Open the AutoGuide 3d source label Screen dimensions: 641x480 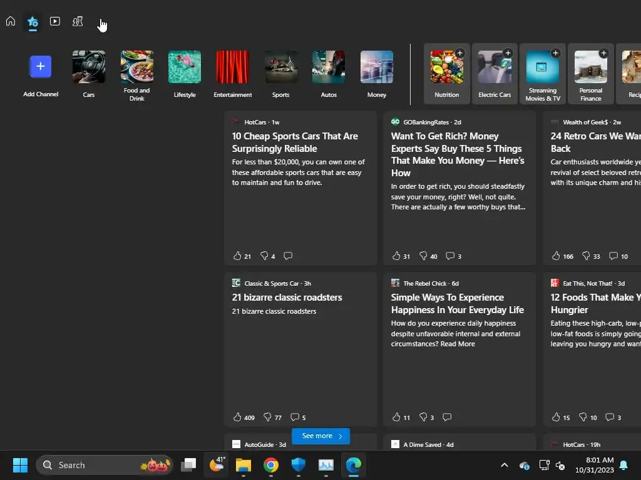click(265, 444)
